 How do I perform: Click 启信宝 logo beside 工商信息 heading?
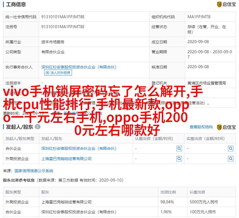226,4
